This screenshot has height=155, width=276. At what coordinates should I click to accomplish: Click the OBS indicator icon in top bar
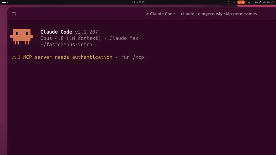coord(229,2)
